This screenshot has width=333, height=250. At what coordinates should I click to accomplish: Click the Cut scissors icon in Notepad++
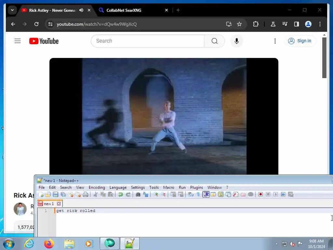(x=96, y=194)
